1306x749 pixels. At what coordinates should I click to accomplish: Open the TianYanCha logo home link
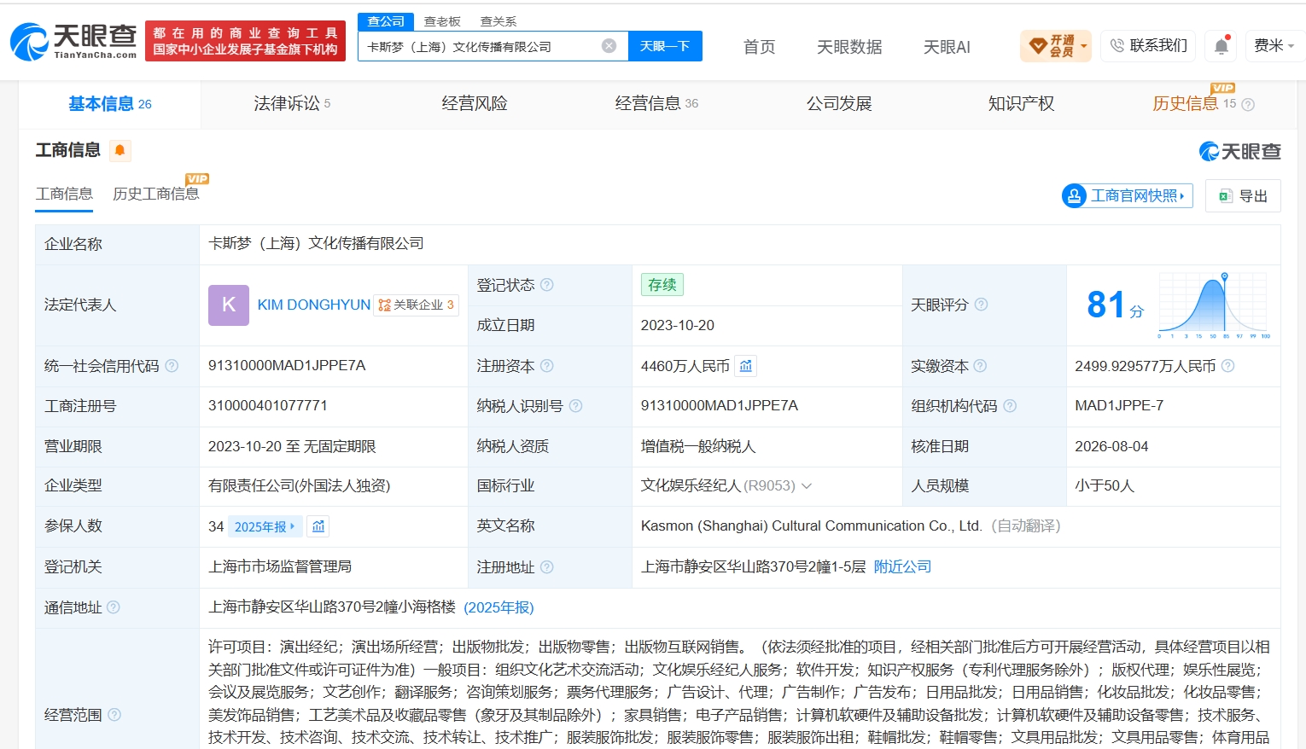tap(73, 41)
